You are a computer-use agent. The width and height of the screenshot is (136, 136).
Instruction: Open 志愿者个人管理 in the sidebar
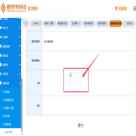pos(9,108)
